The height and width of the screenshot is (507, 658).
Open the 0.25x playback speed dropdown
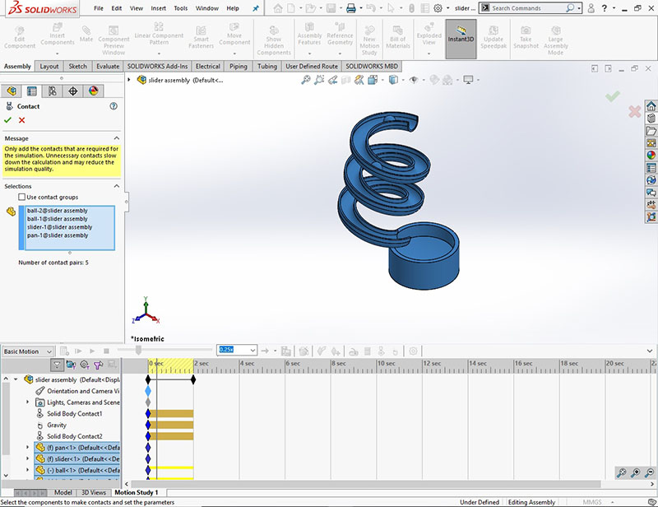(251, 349)
